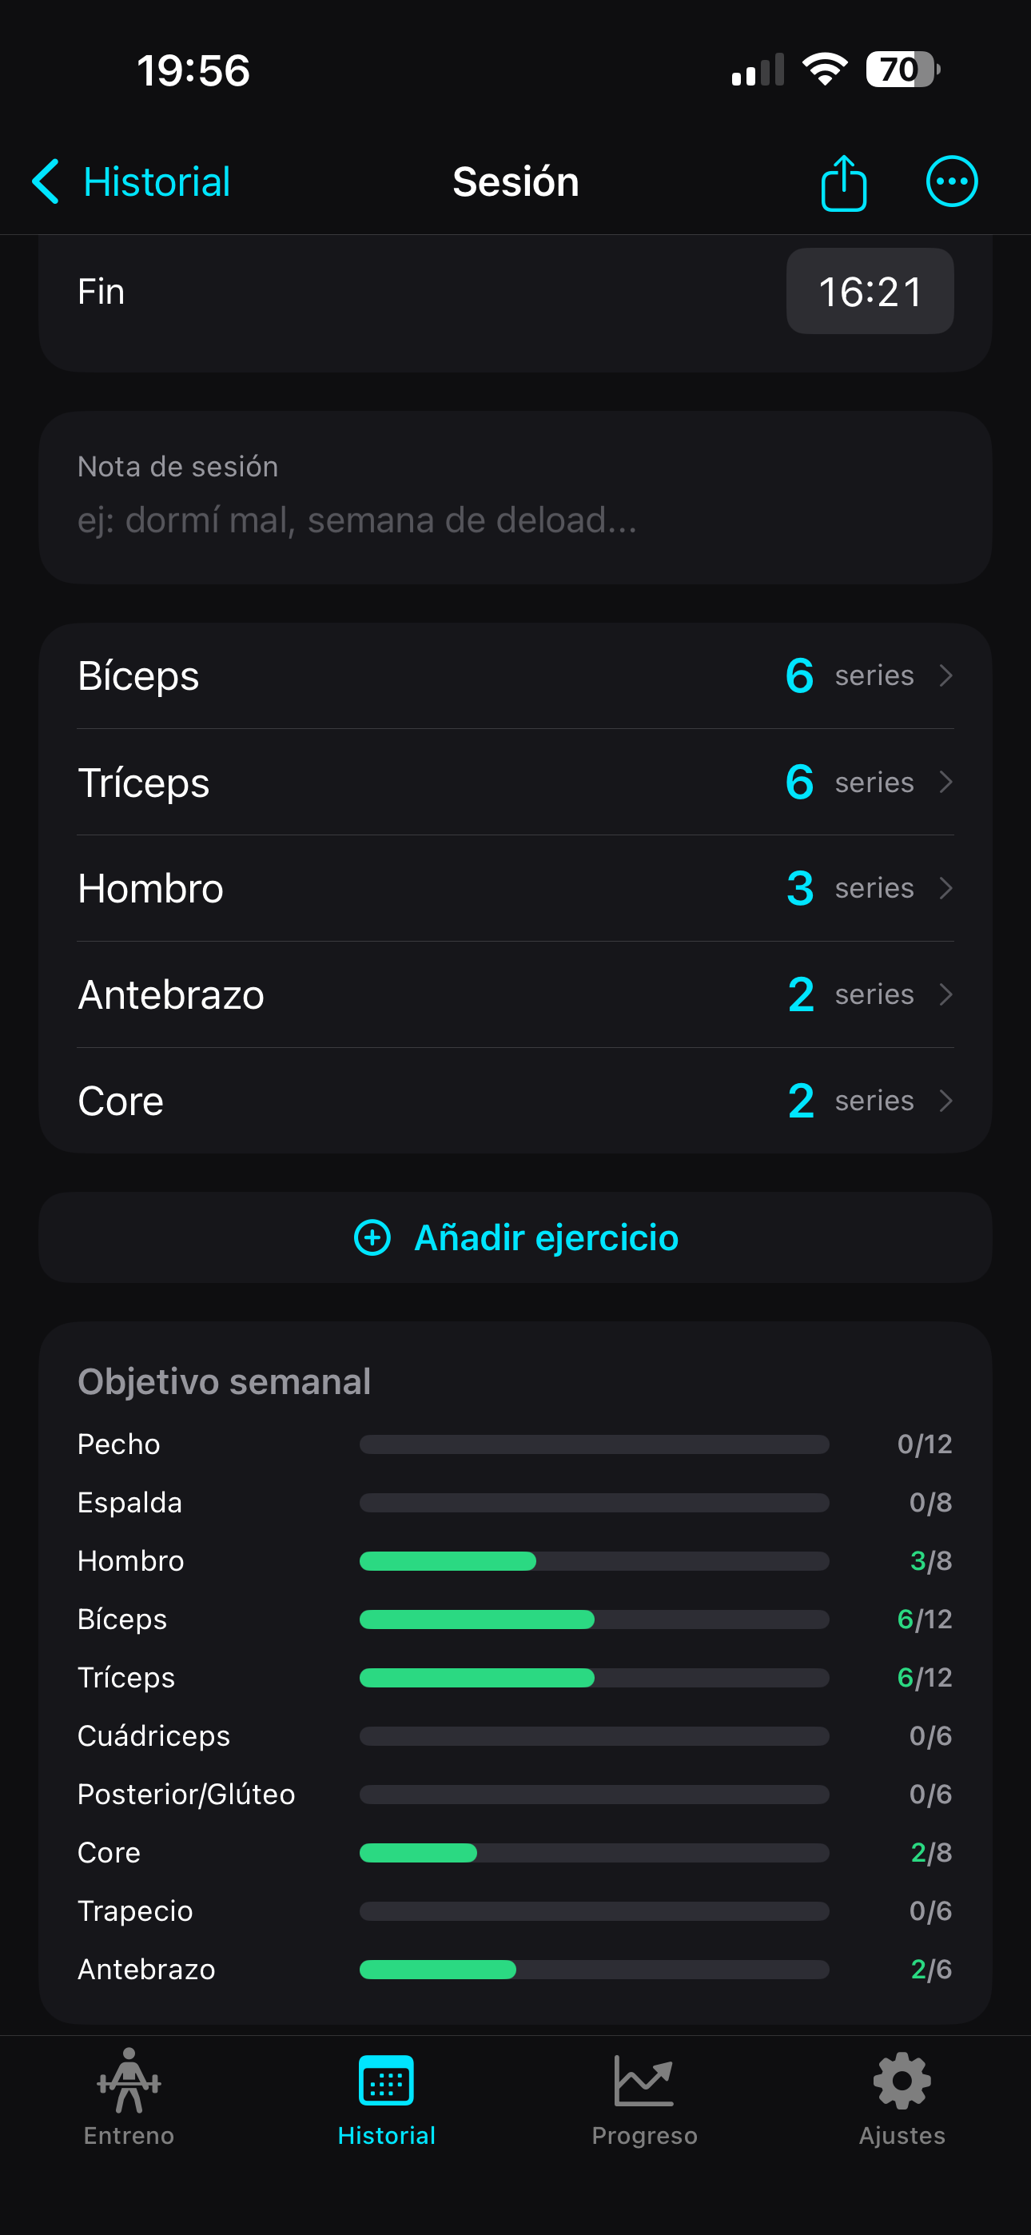The height and width of the screenshot is (2235, 1031).
Task: Tap the Hombro weekly progress bar
Action: (x=594, y=1561)
